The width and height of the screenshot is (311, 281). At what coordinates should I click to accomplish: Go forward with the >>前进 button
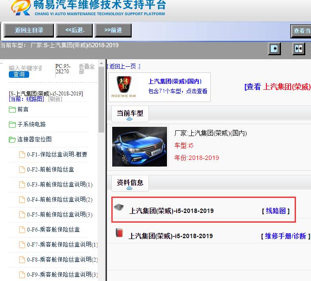(113, 30)
